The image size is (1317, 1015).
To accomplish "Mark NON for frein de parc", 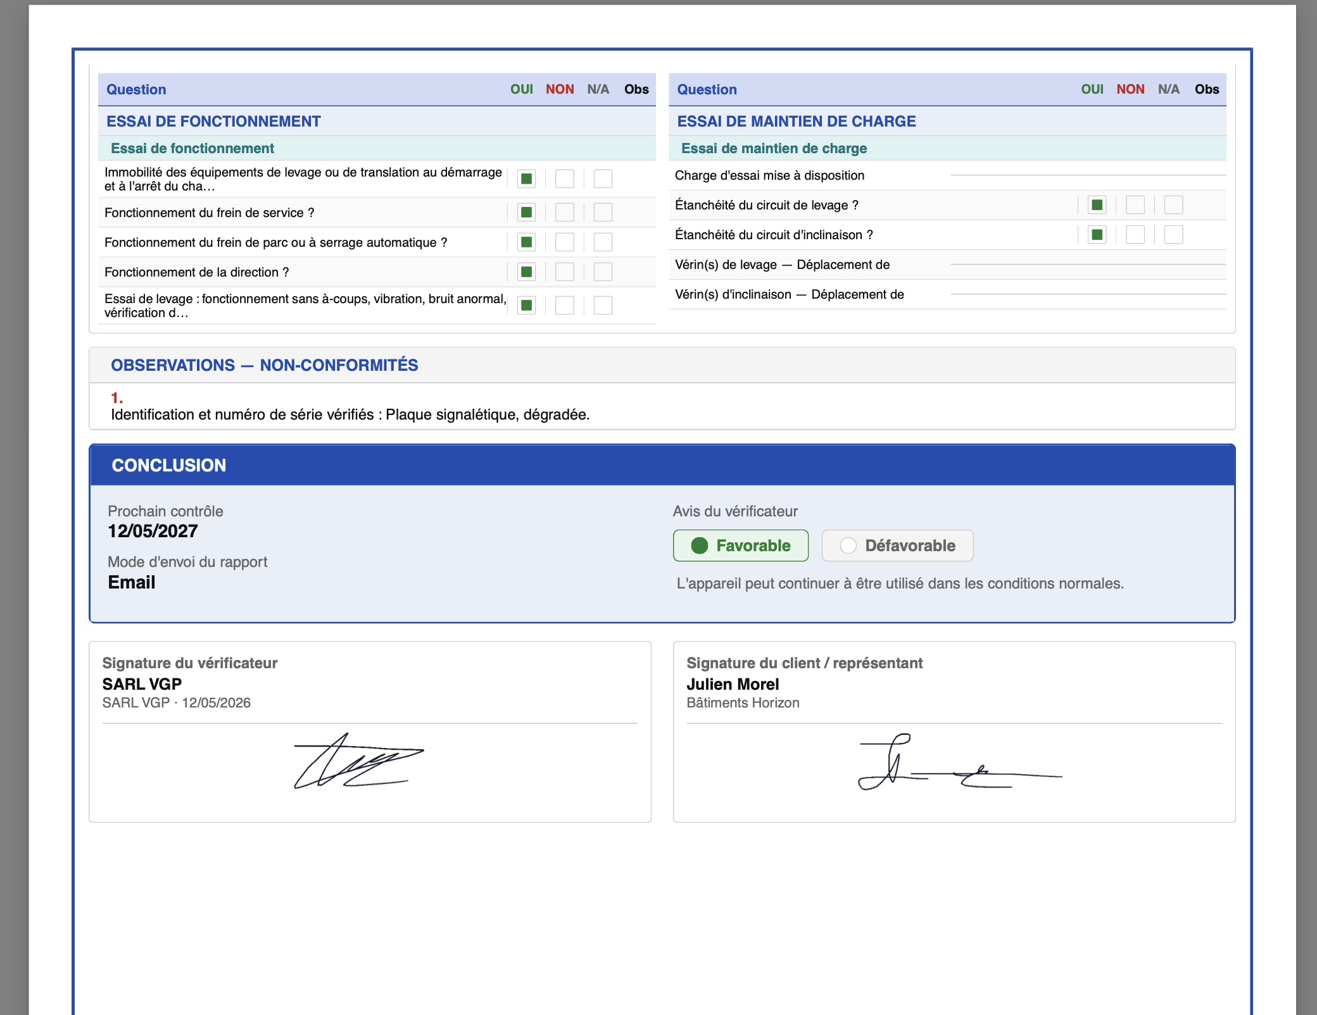I will click(x=565, y=242).
